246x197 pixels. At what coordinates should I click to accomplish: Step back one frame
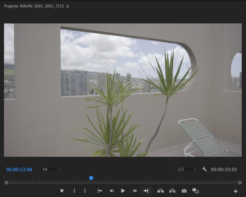111,191
